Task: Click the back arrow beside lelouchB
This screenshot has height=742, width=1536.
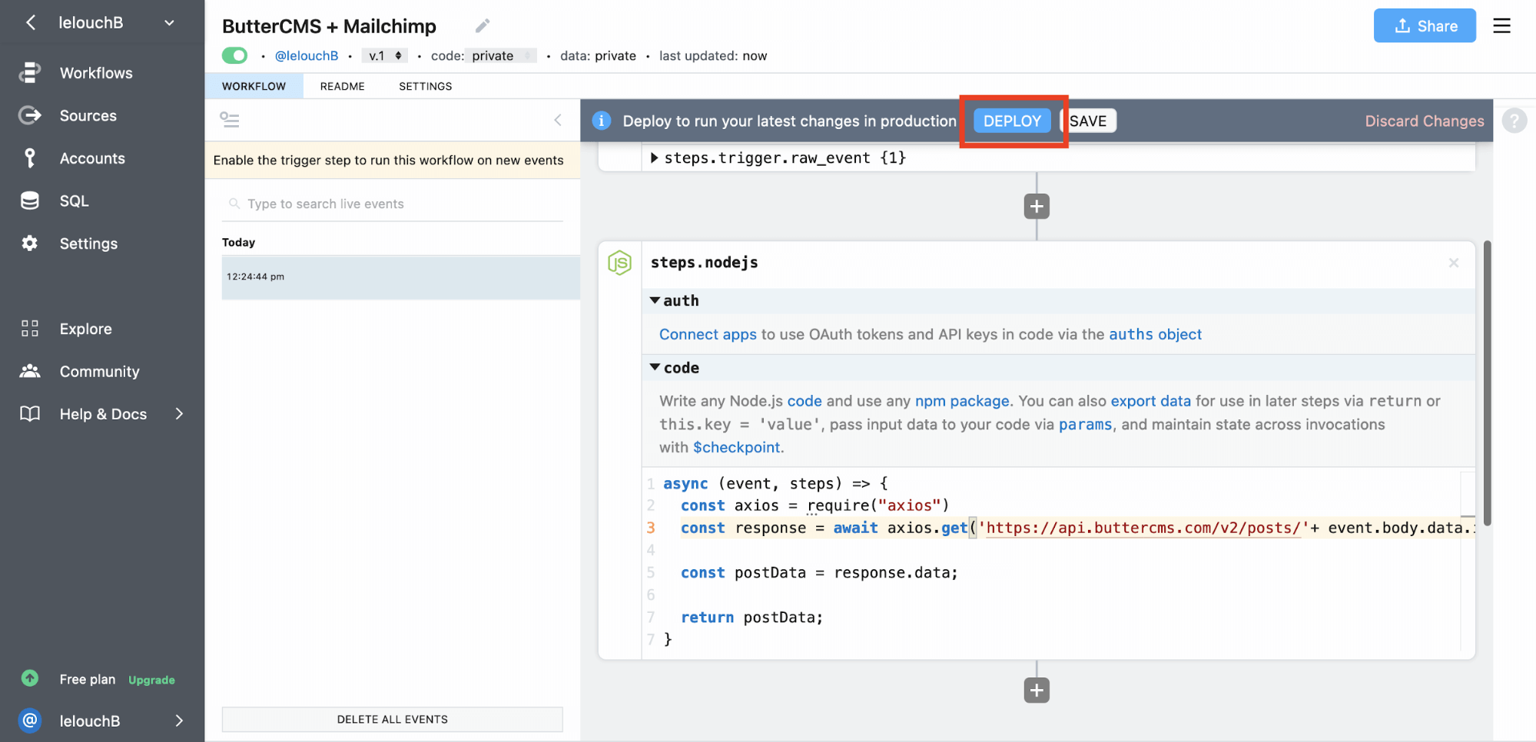Action: (31, 23)
